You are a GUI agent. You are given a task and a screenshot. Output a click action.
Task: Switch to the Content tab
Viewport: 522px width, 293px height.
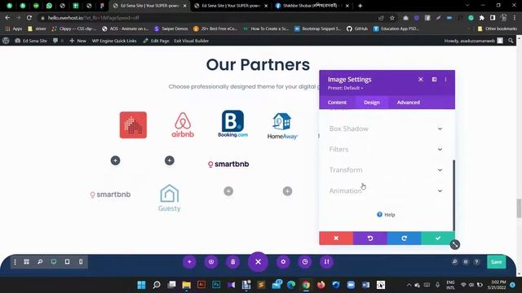(337, 103)
